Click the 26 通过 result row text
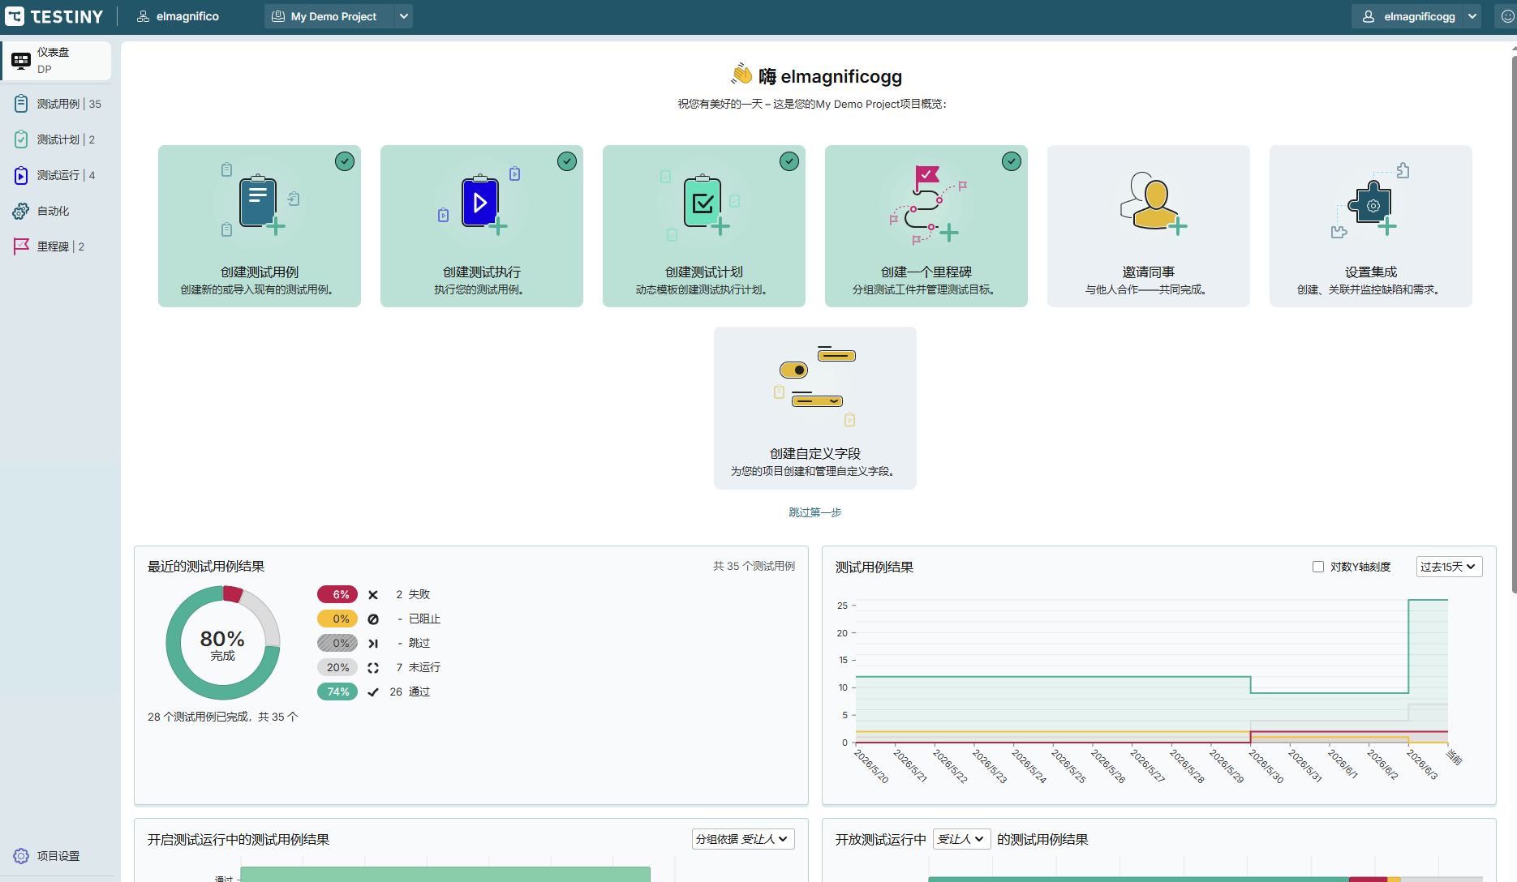The height and width of the screenshot is (882, 1517). coord(410,691)
